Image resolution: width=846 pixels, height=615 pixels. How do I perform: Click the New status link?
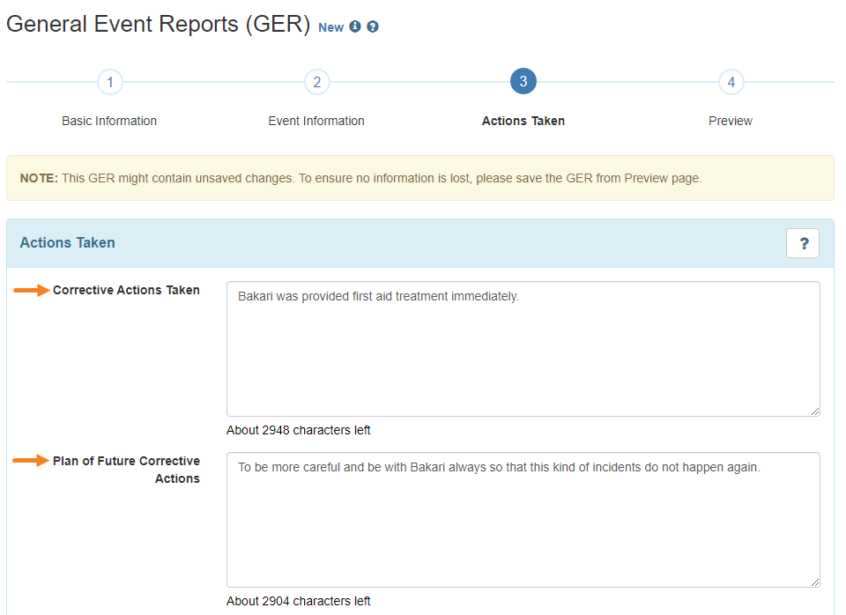[330, 27]
